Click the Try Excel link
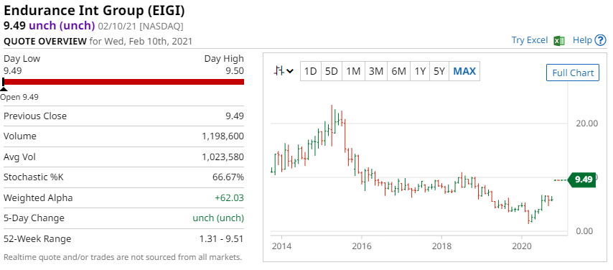 tap(530, 40)
